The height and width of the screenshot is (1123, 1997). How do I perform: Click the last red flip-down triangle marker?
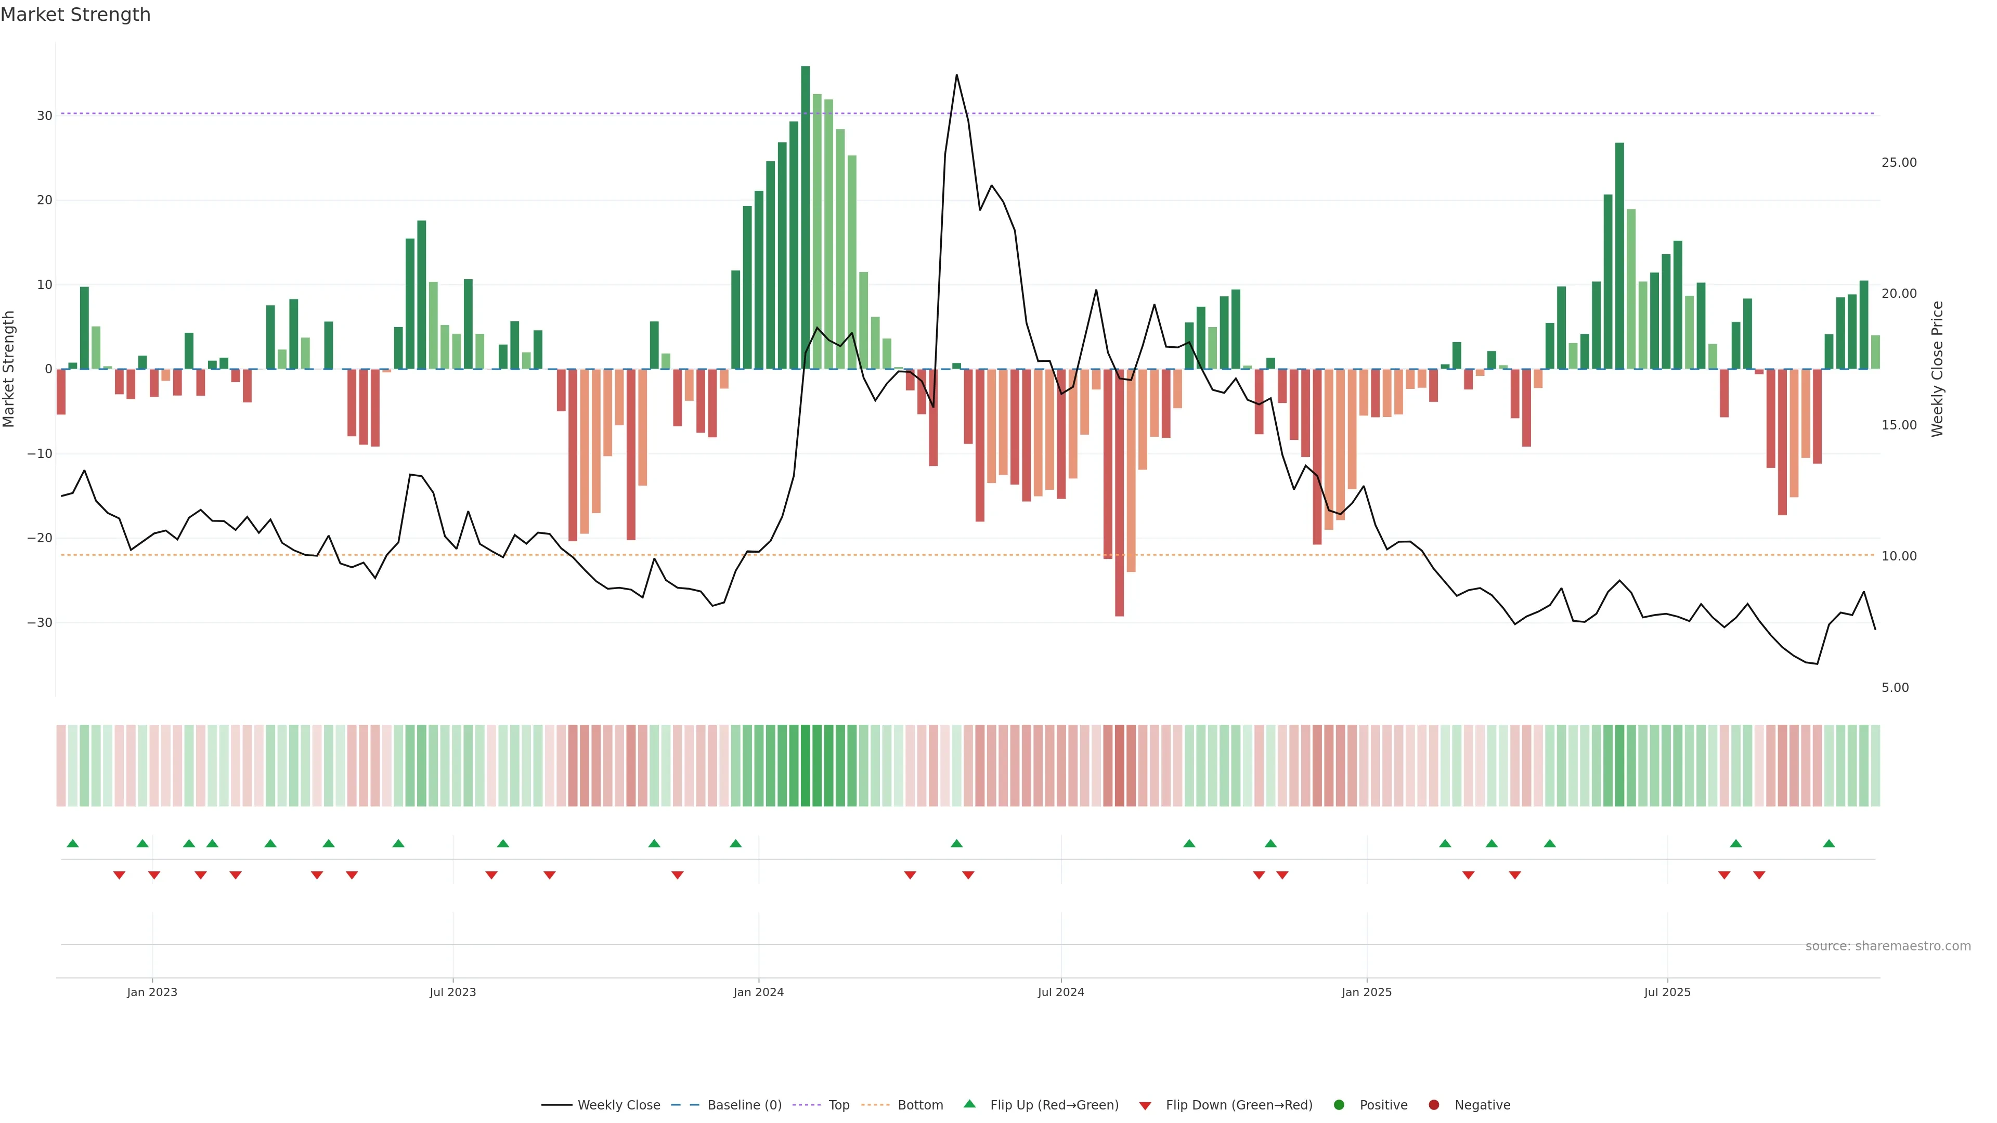point(1759,875)
